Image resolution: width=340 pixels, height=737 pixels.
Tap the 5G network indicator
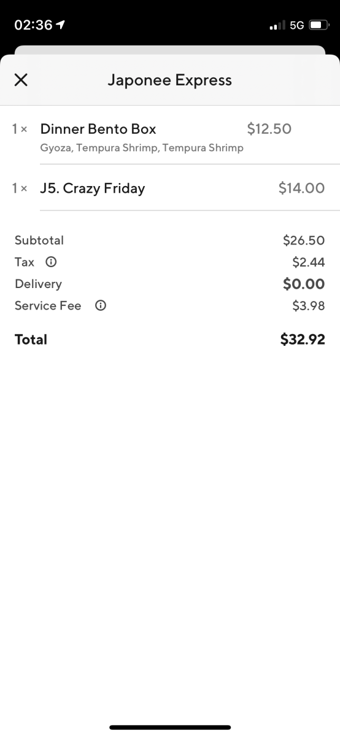(297, 25)
